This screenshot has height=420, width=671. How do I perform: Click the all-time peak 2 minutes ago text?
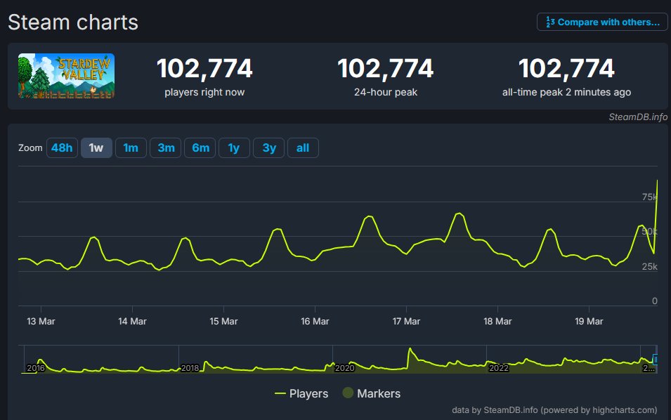pos(566,93)
